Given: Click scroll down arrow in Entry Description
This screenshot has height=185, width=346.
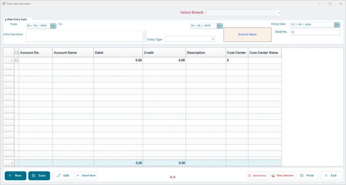Looking at the screenshot, I should [x=144, y=40].
